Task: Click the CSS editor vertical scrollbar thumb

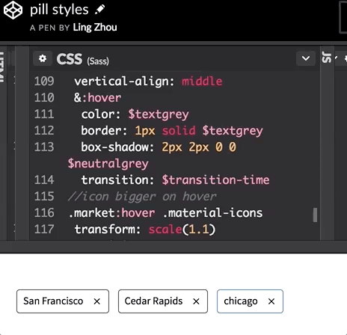Action: [x=315, y=215]
